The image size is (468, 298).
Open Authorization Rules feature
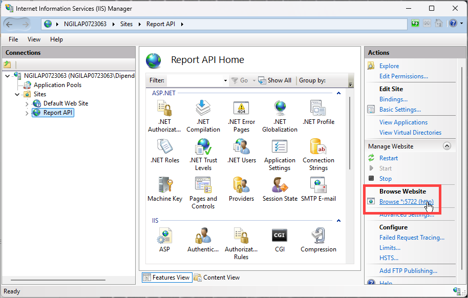(241, 244)
